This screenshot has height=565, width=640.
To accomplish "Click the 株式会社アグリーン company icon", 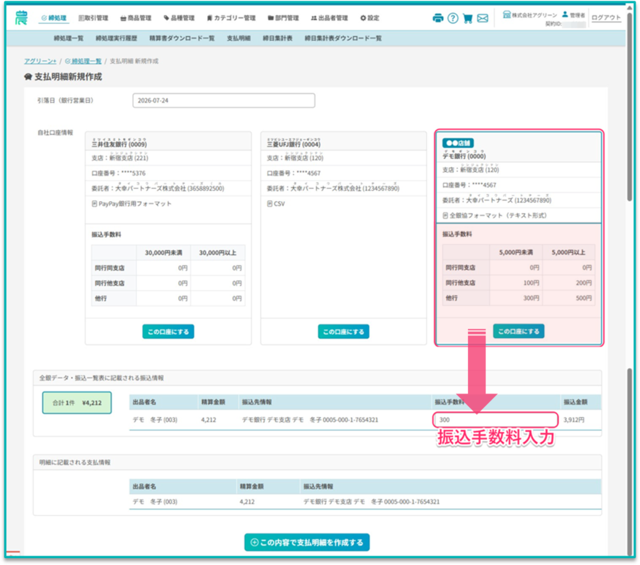I will coord(506,15).
